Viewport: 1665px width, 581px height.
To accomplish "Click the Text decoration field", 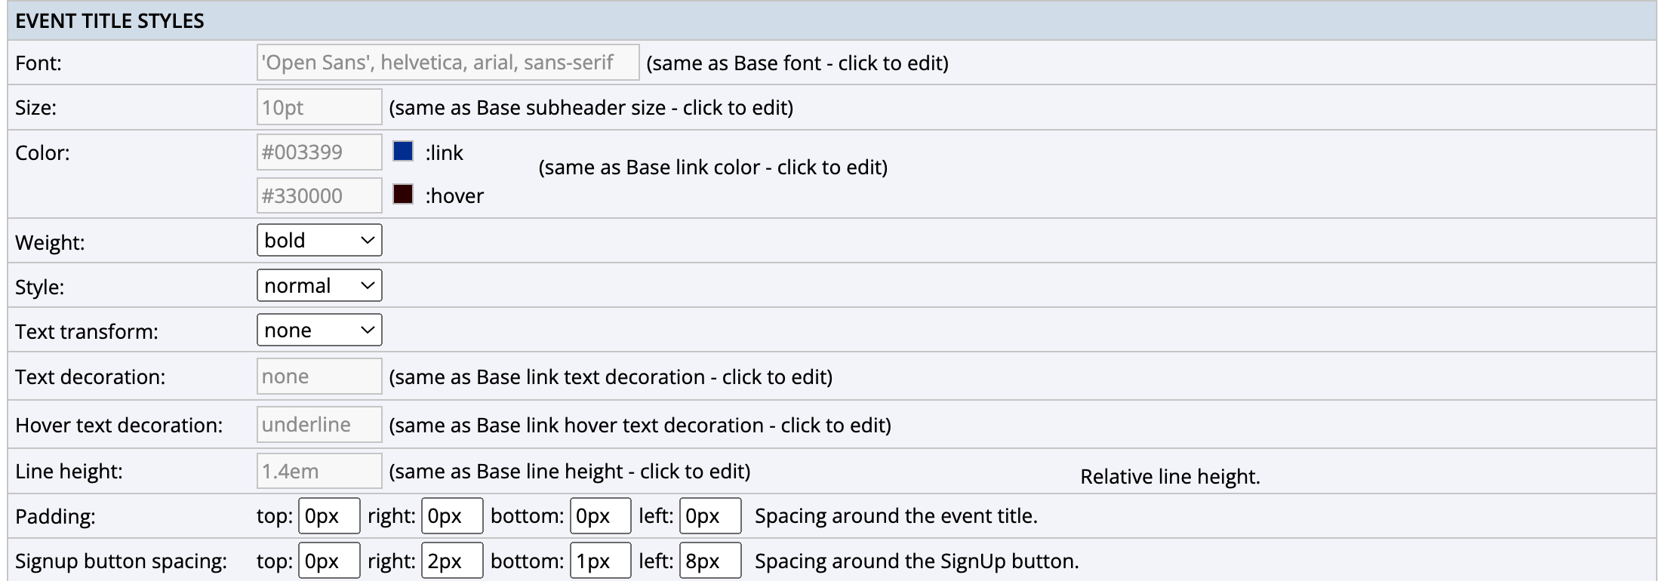I will coord(319,377).
